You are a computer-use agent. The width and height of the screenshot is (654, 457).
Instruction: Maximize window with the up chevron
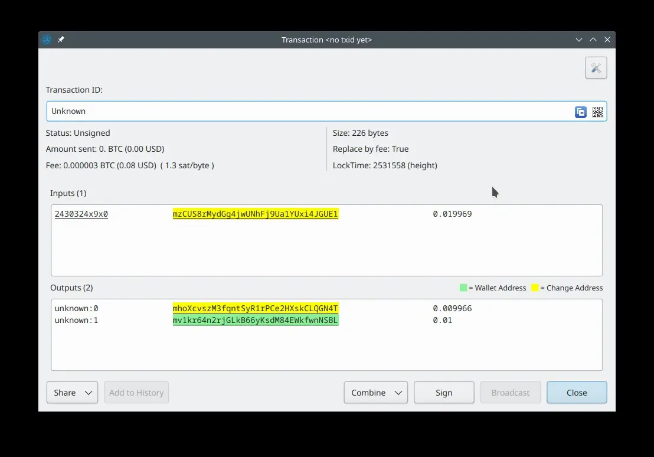(593, 39)
